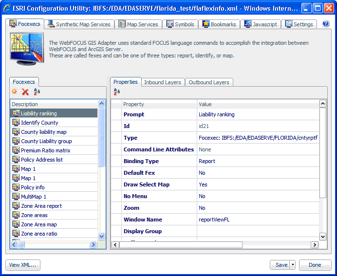337x276 pixels.
Task: Click the Value column header
Action: tap(258, 104)
